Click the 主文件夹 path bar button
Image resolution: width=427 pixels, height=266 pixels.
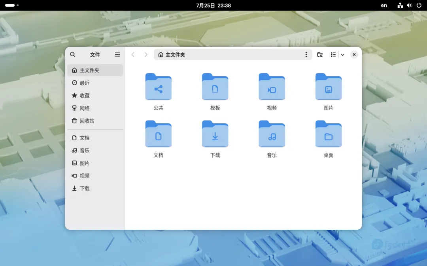click(x=172, y=54)
